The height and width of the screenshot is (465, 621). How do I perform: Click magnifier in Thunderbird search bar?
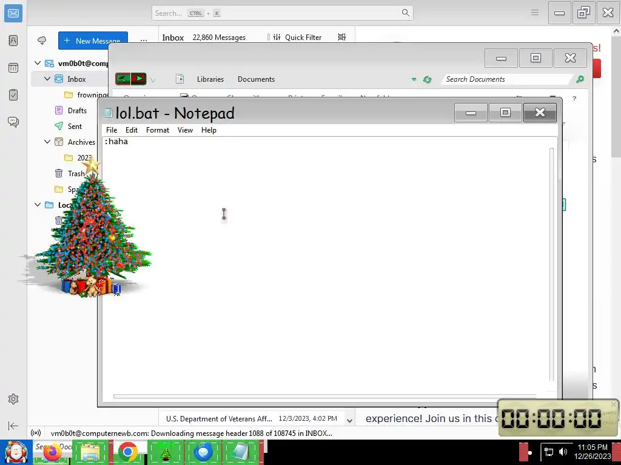click(x=406, y=13)
